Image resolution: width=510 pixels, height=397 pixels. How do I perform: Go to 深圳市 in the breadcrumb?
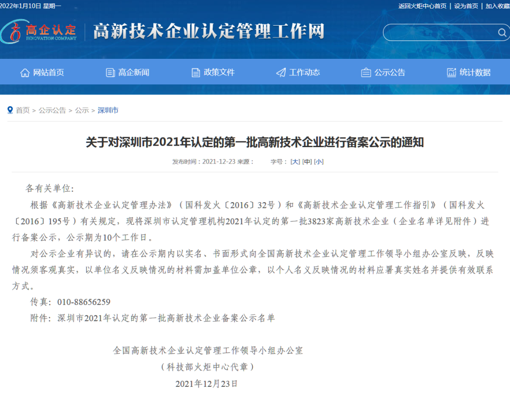(108, 110)
